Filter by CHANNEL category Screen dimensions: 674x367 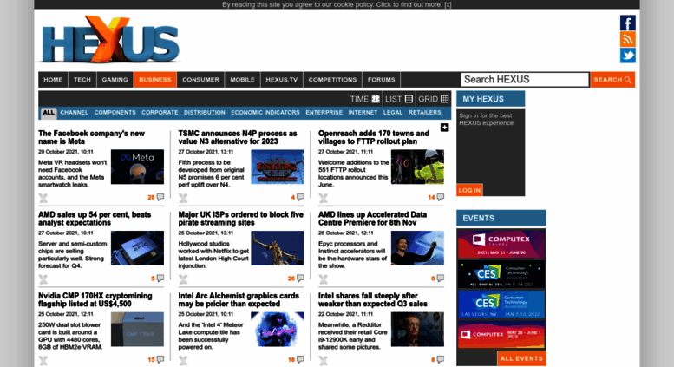[74, 112]
